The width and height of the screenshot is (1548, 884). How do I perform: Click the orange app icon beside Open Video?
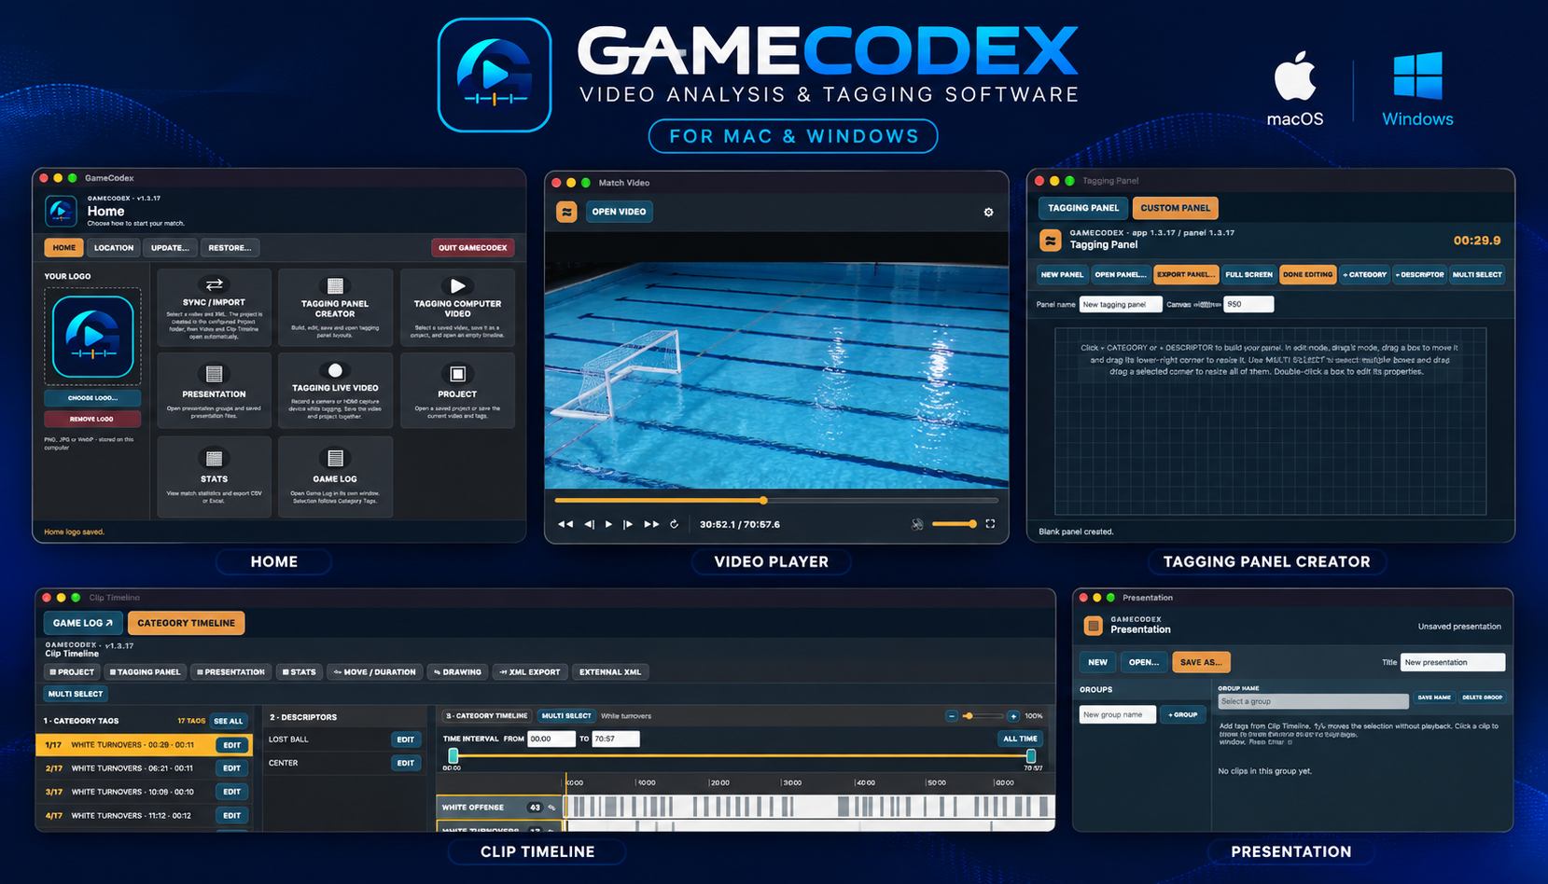[566, 212]
